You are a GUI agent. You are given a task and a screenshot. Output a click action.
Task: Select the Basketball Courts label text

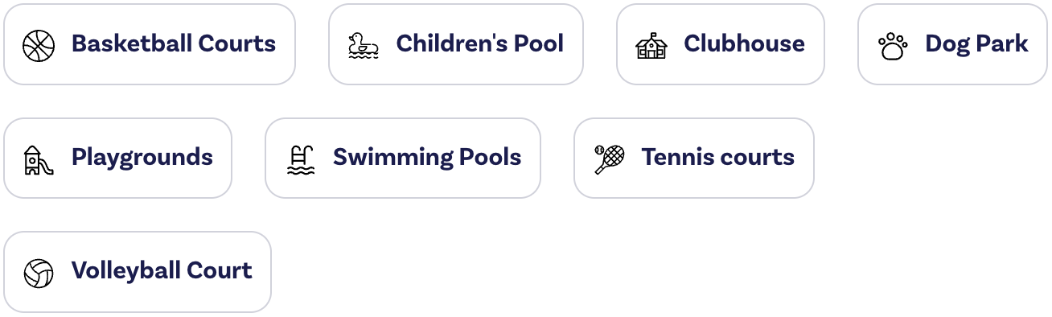(174, 43)
